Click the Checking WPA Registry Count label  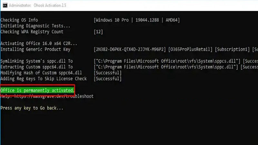(32, 32)
